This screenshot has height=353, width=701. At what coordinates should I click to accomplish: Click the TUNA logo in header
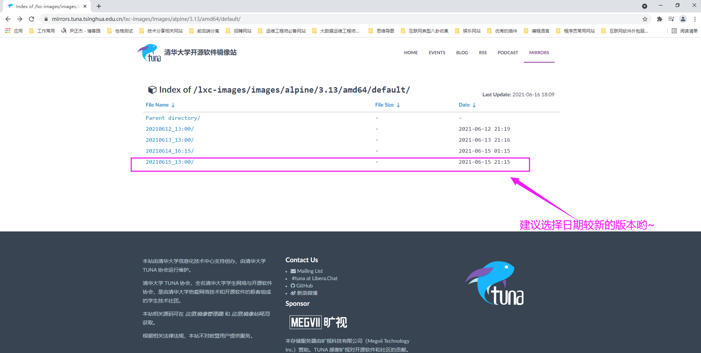(149, 53)
